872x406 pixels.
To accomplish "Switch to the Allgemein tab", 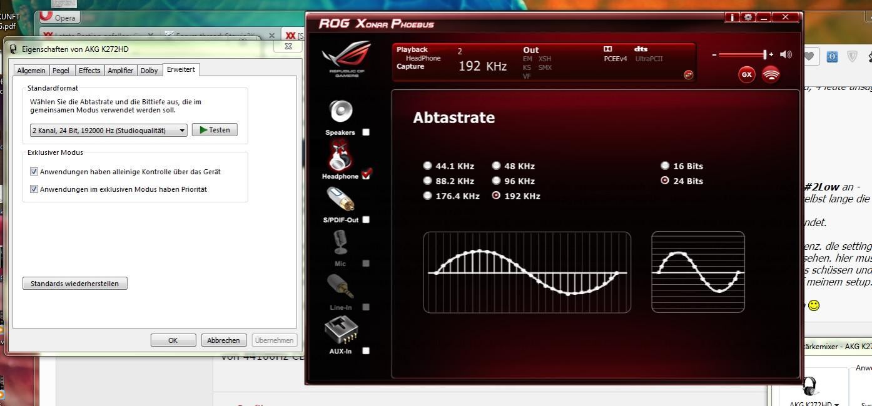I will pos(31,71).
